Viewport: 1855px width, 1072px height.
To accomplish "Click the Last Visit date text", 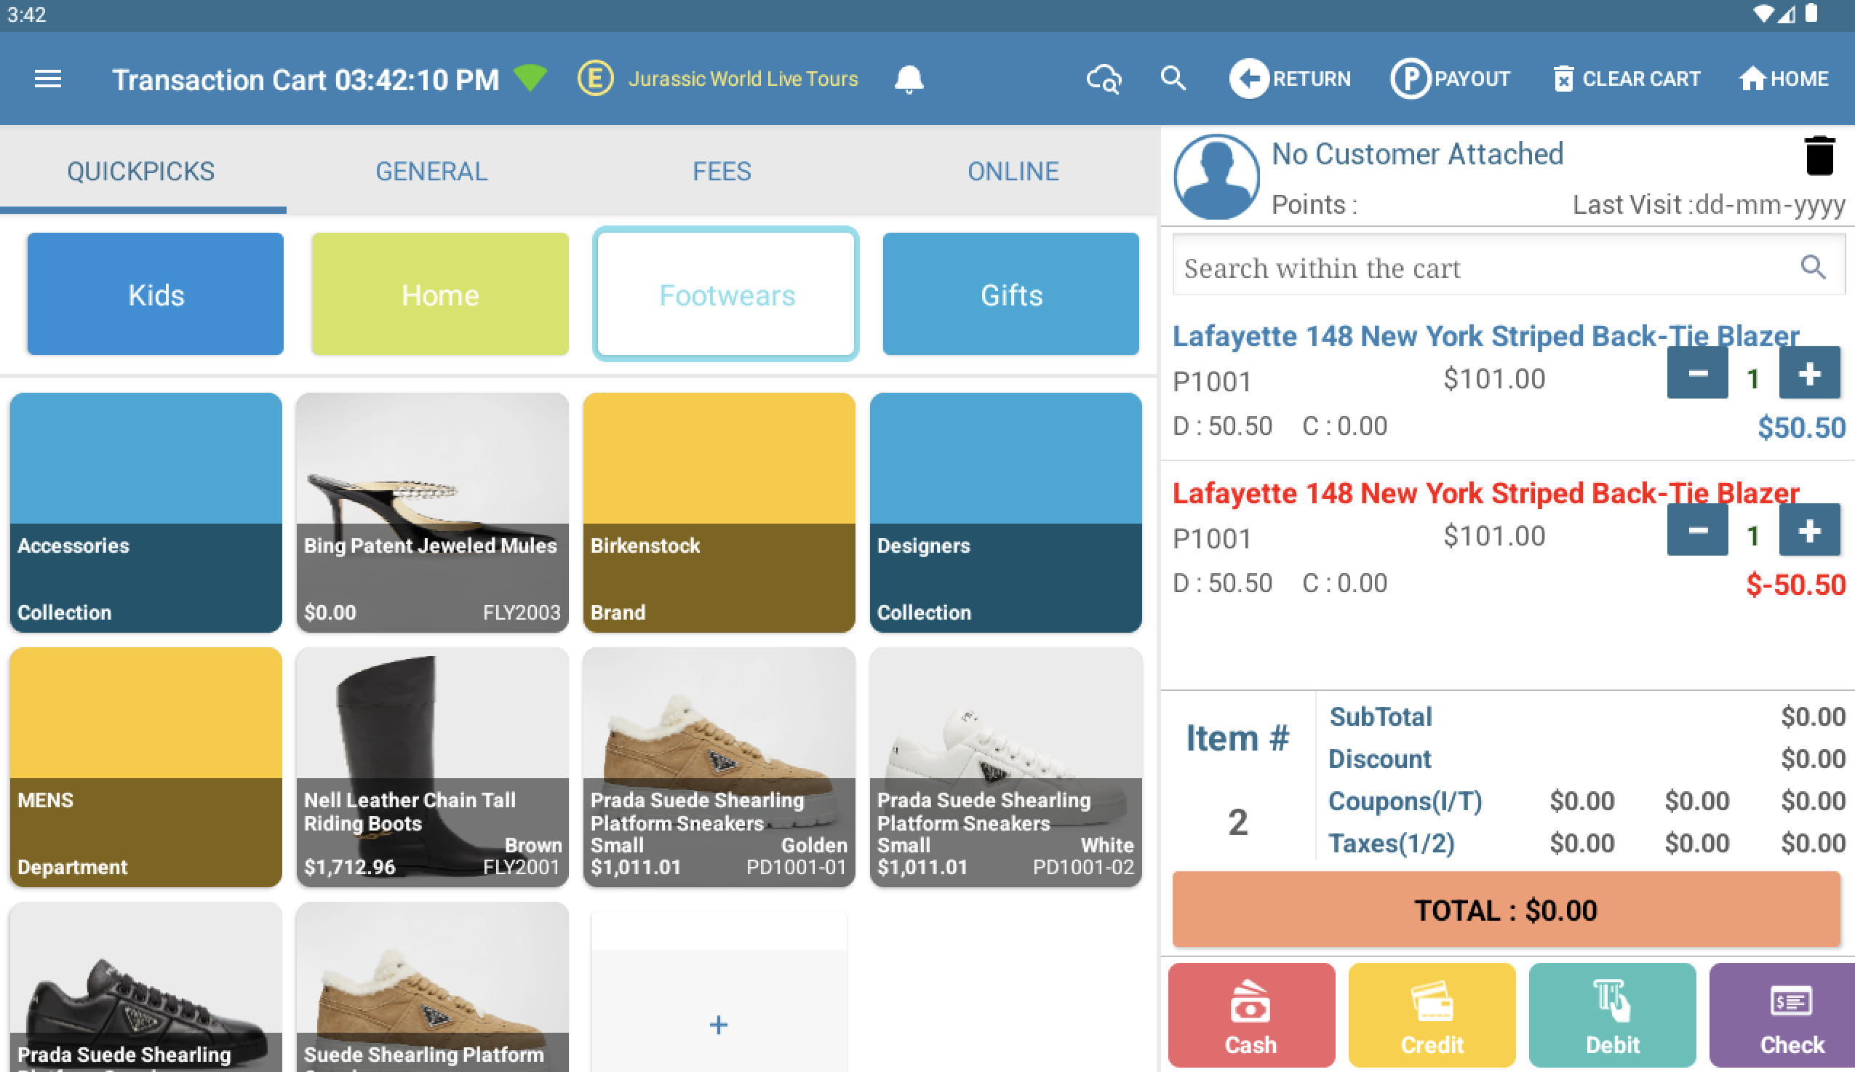I will click(x=1709, y=204).
